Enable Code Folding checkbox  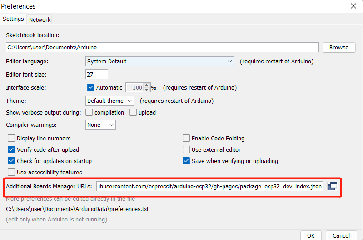(x=186, y=138)
